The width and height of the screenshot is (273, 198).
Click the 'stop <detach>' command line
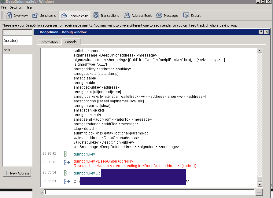86,129
